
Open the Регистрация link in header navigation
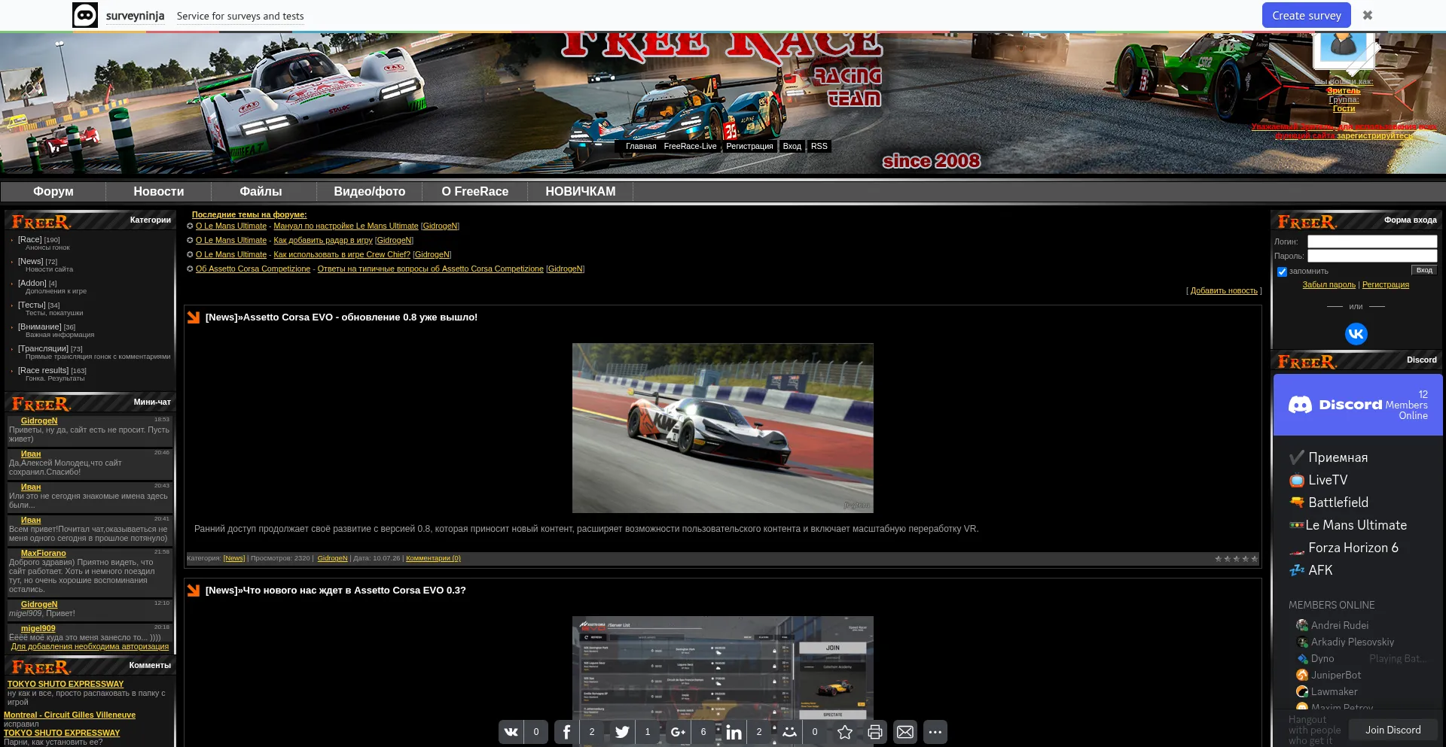coord(749,146)
